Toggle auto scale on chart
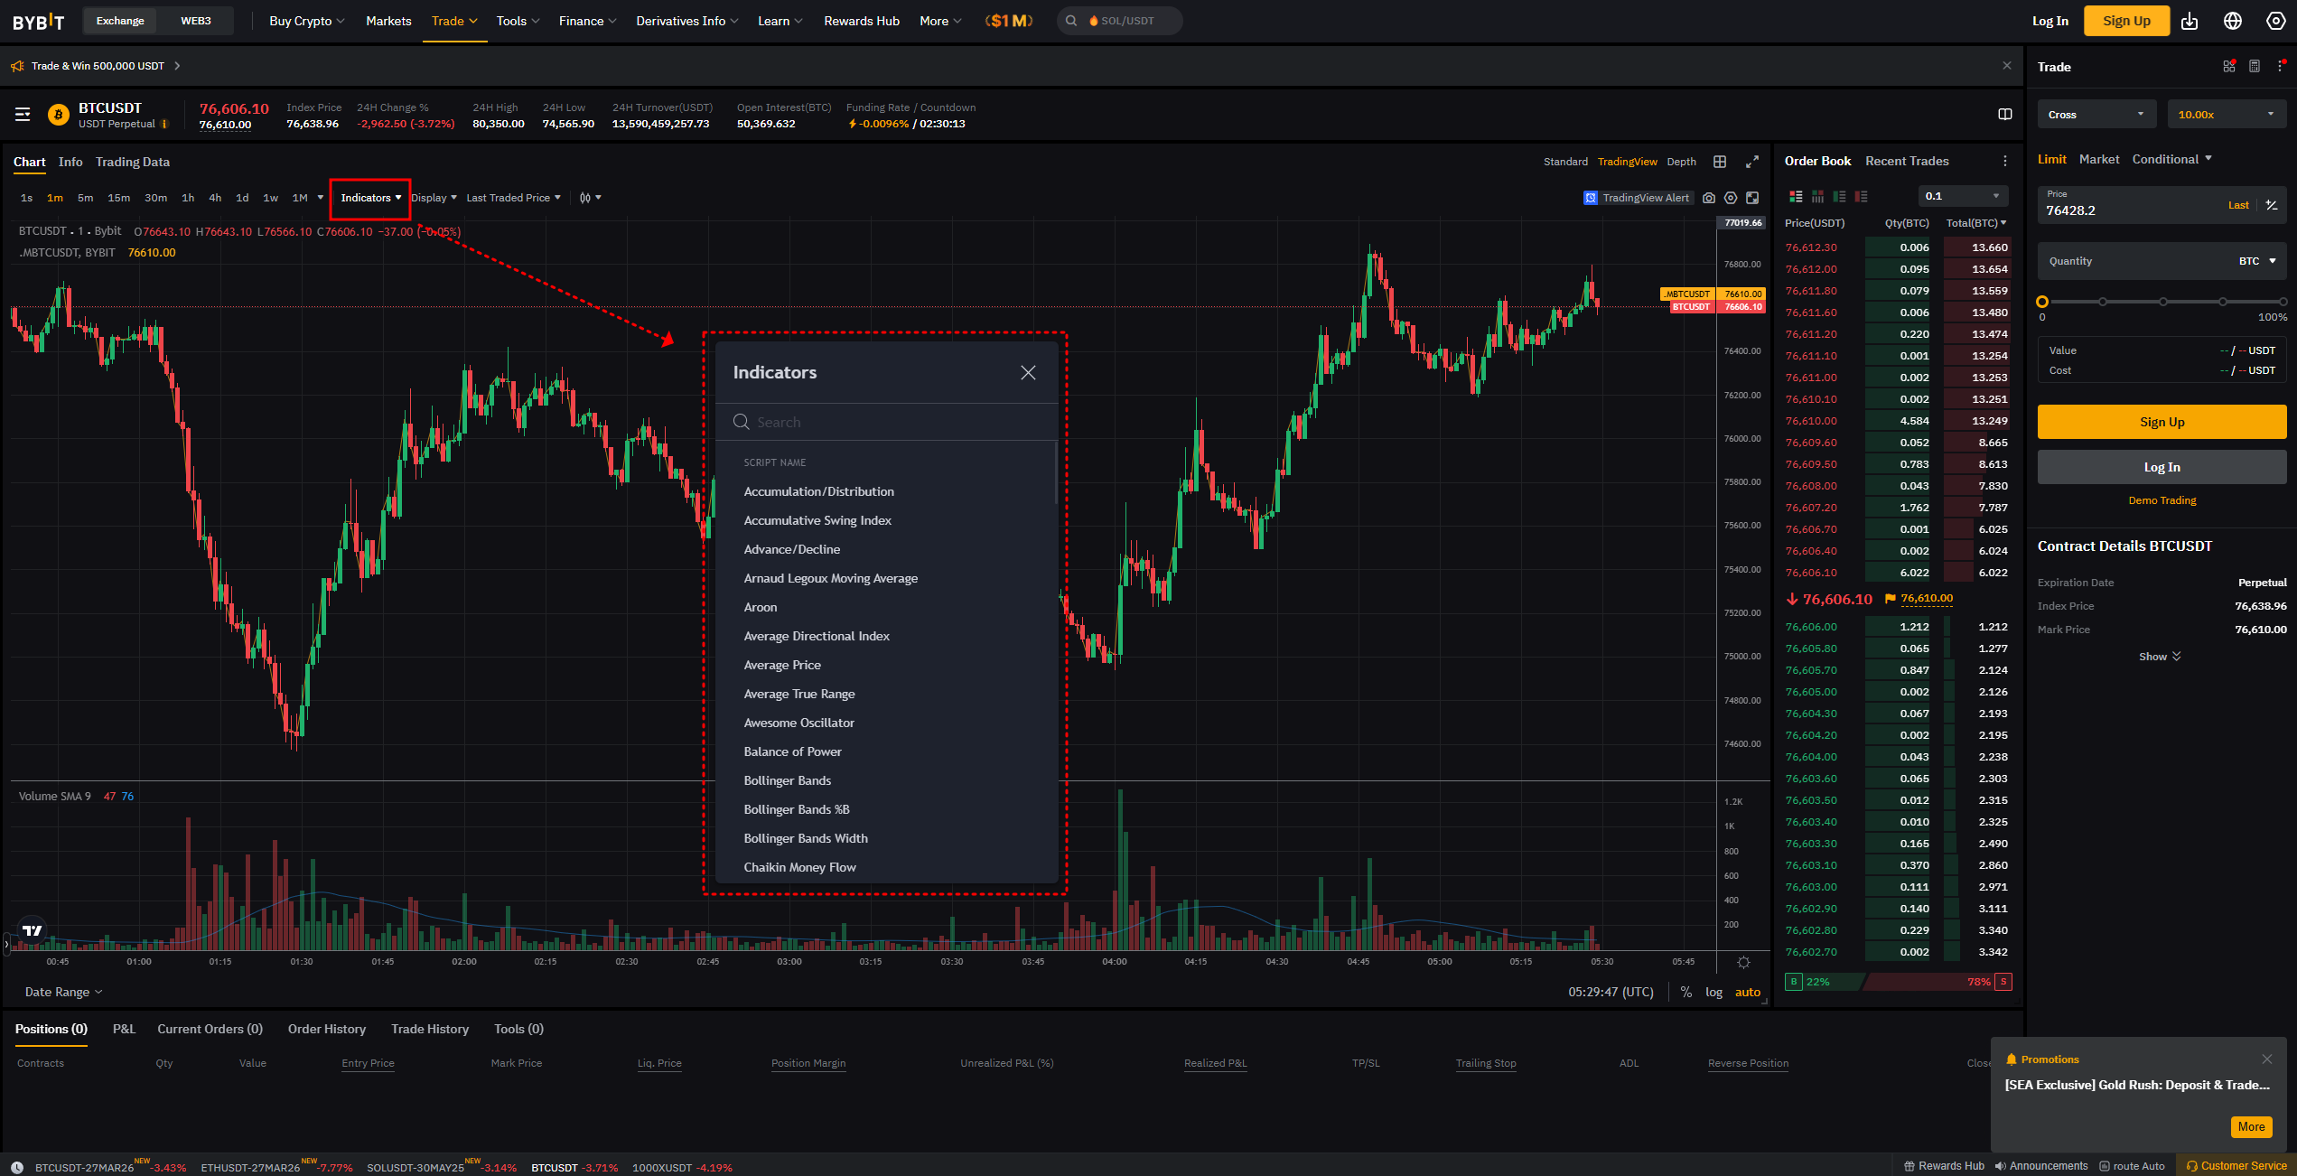2297x1176 pixels. click(1747, 992)
